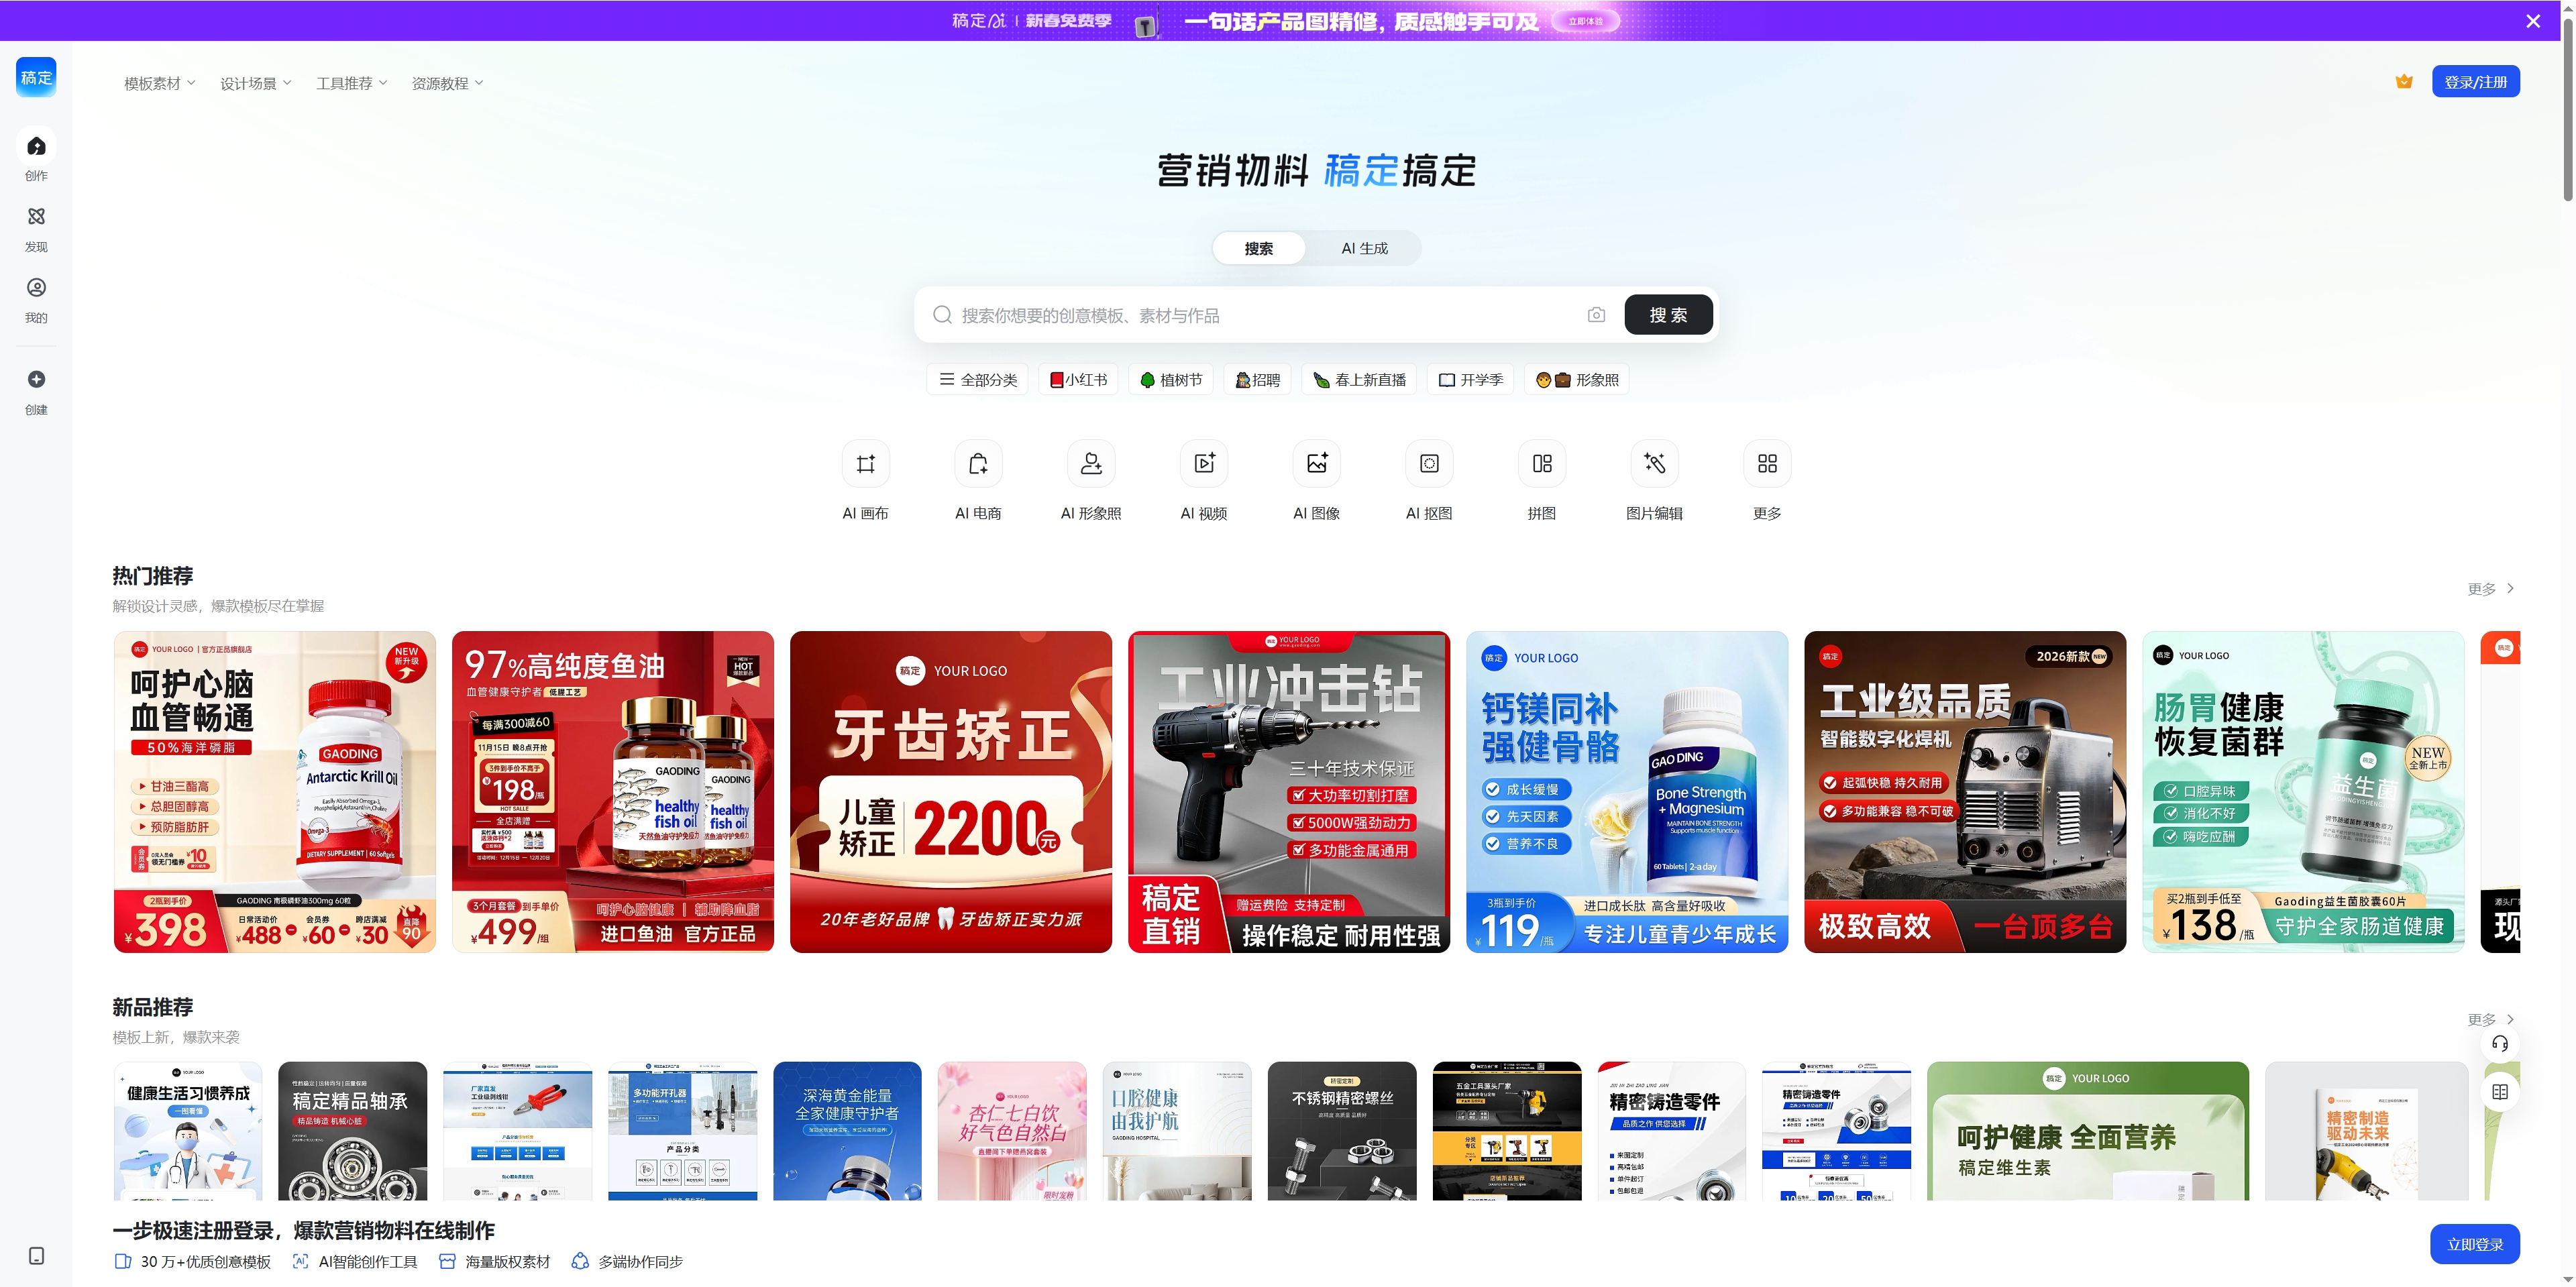This screenshot has width=2576, height=1287.
Task: Open the AI 视频 tool
Action: tap(1203, 480)
